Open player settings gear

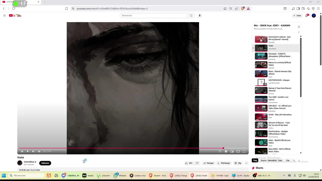(226, 151)
